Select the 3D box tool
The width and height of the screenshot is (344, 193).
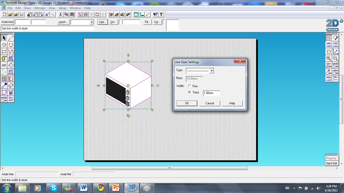(x=10, y=85)
